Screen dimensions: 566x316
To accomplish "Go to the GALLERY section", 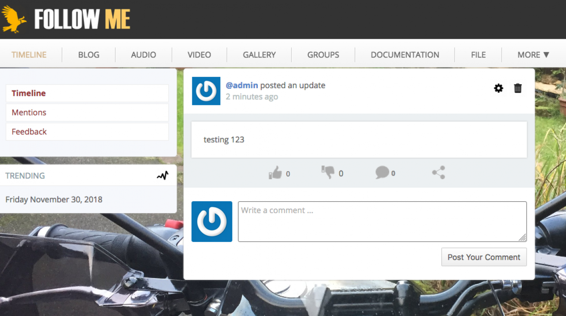I will tap(259, 55).
